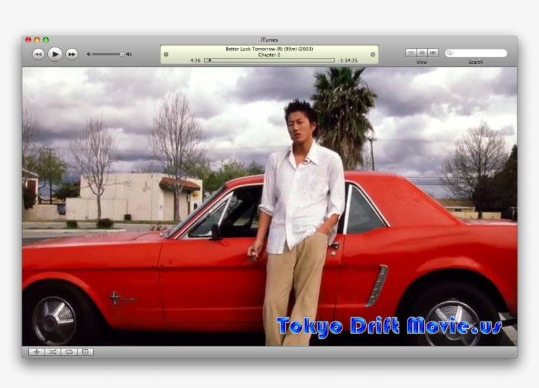Switch to list view
Screen dimensions: 539x388
pos(411,53)
